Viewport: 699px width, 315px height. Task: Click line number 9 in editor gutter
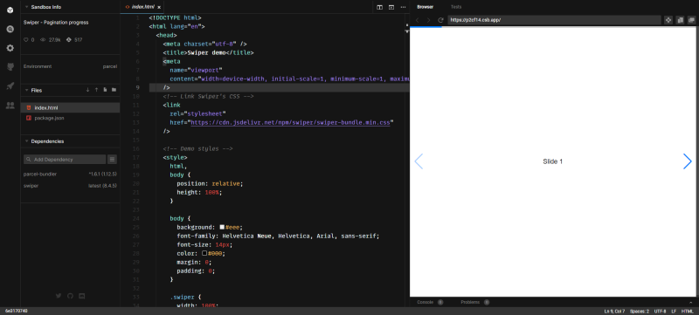point(137,87)
